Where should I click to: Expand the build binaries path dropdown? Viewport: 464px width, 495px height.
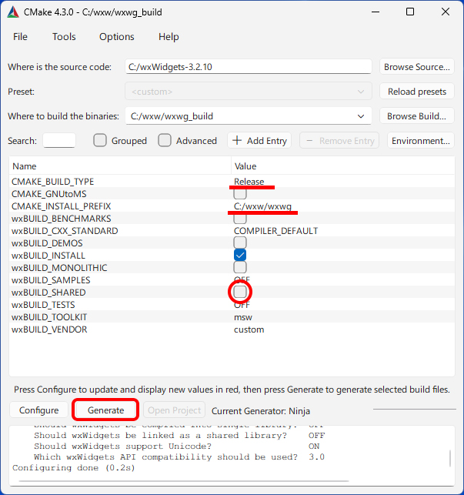point(360,116)
